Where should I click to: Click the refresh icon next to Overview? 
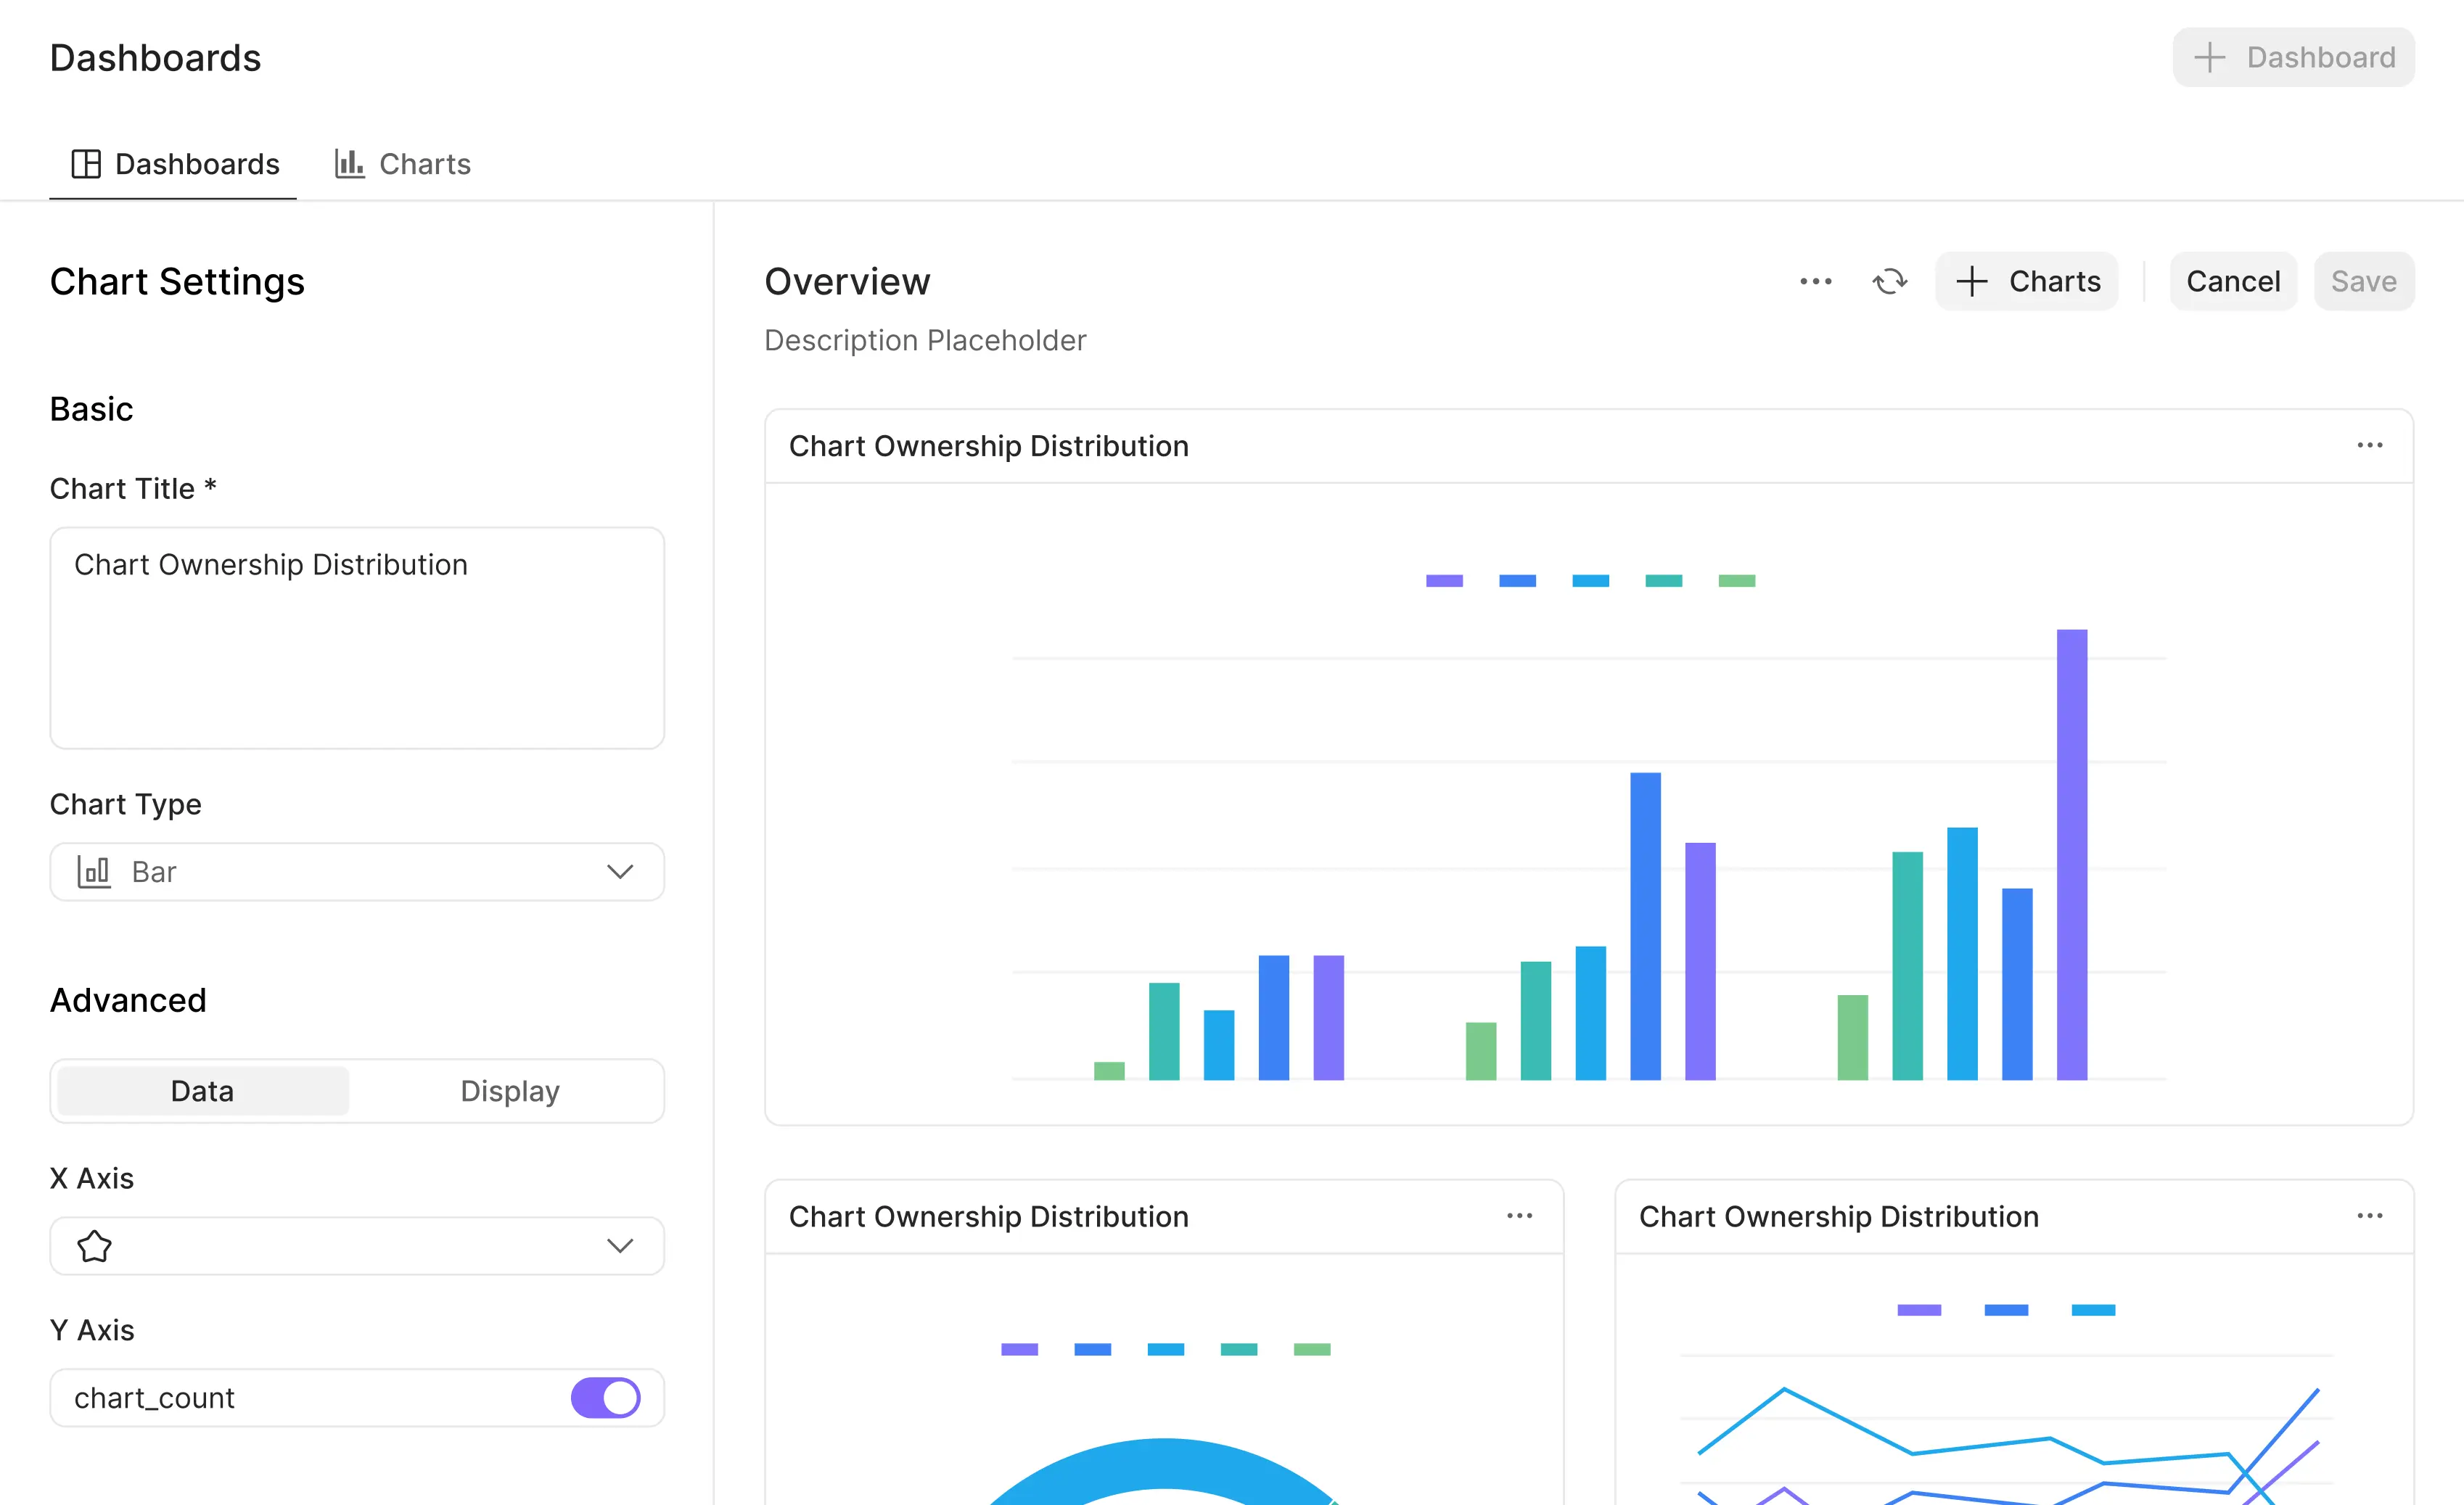pyautogui.click(x=1889, y=282)
